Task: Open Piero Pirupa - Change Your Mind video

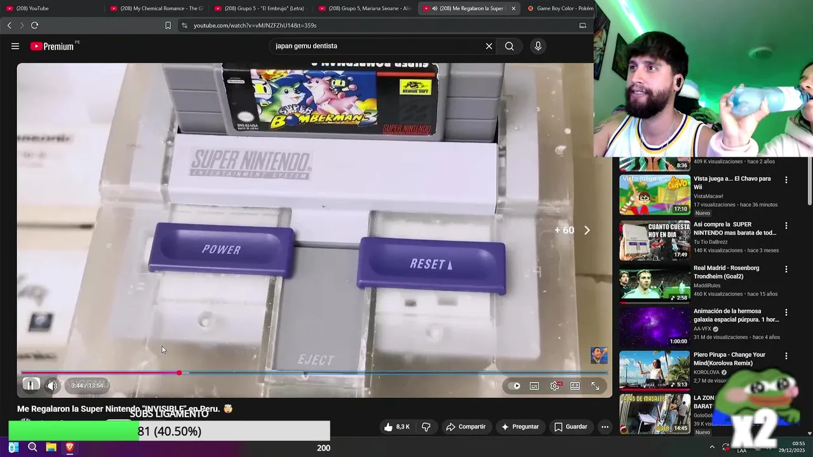Action: 729,359
